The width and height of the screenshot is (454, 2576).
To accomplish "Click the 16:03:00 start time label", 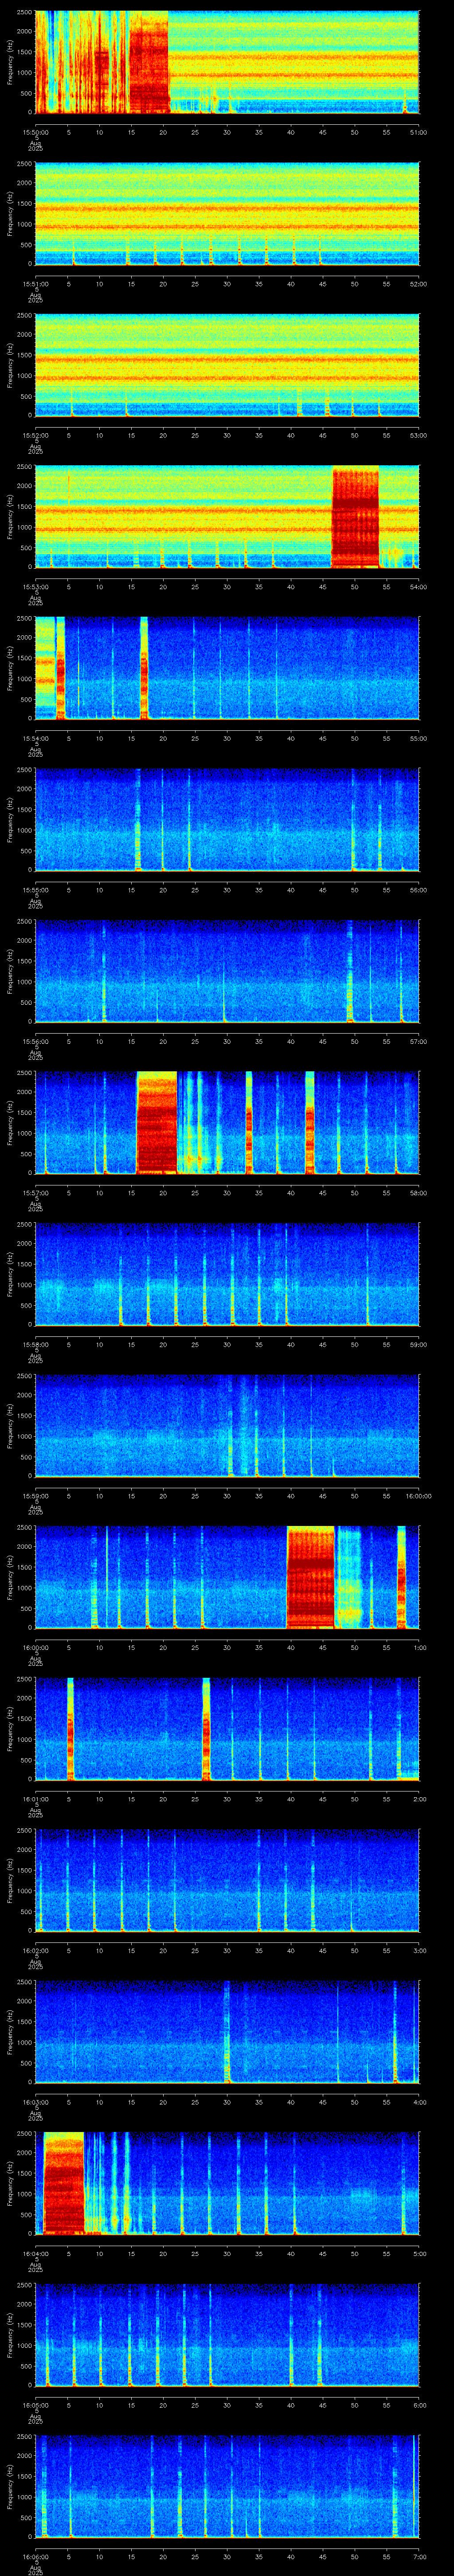I will [x=35, y=2102].
